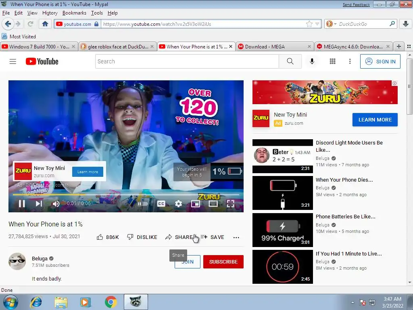Switch to theater mode icon
The image size is (413, 310).
pos(213,203)
